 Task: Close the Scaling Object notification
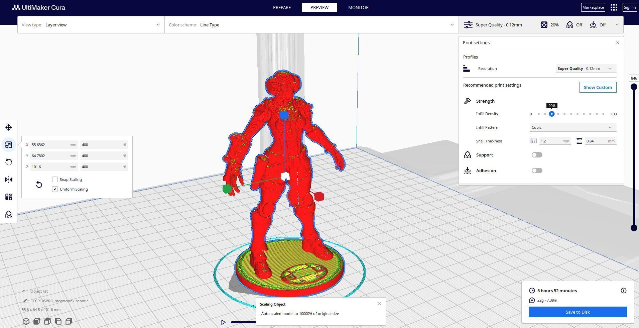pos(379,304)
